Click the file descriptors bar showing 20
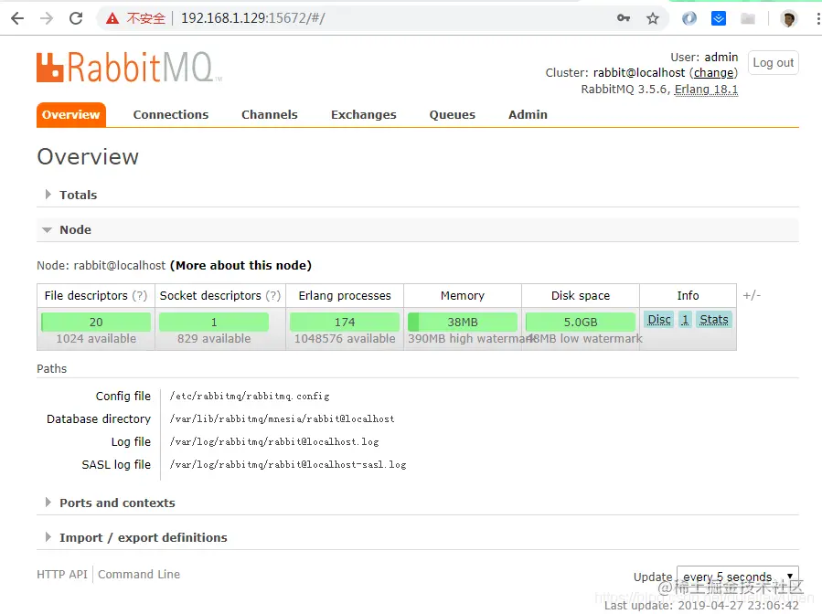 pos(96,322)
